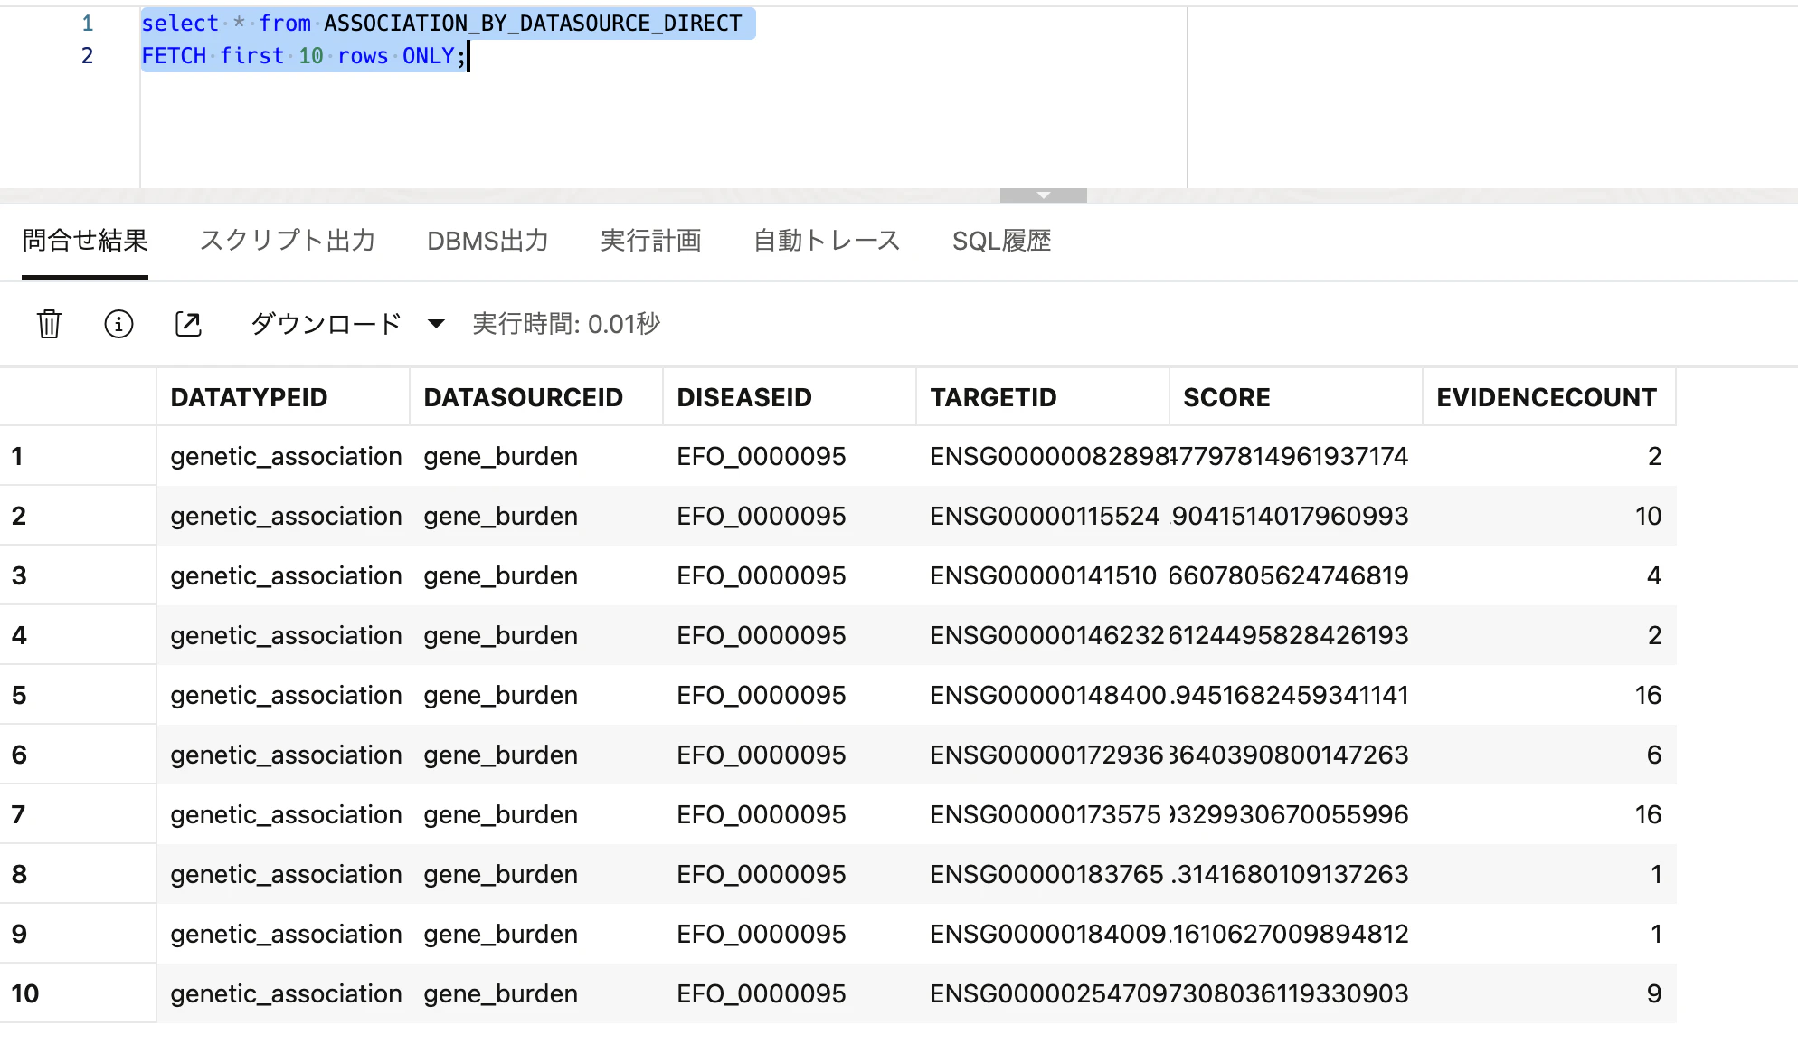Screen dimensions: 1798x1064
Task: Click EVIDENCECOUNT column header
Action: (1549, 397)
